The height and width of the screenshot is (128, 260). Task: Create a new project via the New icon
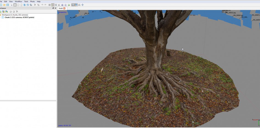(1, 5)
